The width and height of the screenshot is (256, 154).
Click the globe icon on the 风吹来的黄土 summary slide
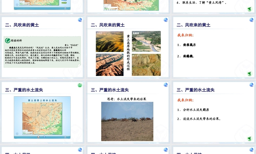(x=251, y=20)
